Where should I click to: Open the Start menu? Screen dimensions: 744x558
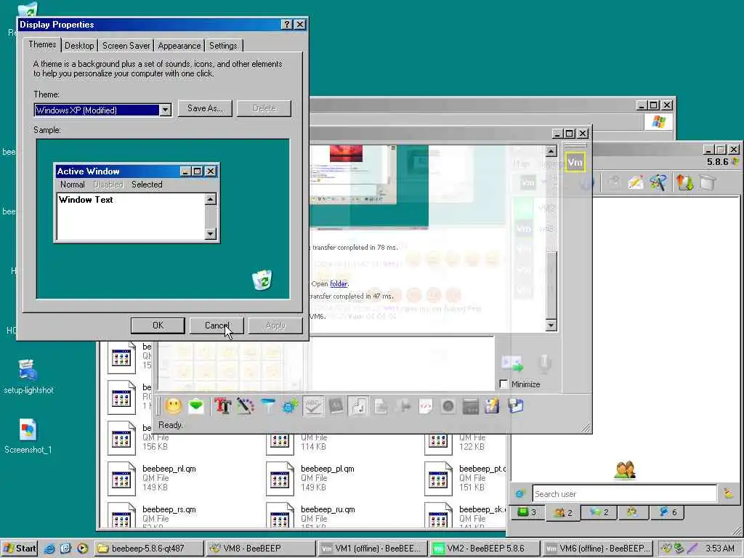pos(20,549)
